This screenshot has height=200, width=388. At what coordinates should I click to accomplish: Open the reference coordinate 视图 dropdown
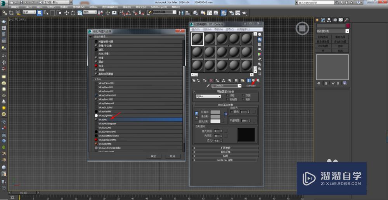pyautogui.click(x=90, y=12)
